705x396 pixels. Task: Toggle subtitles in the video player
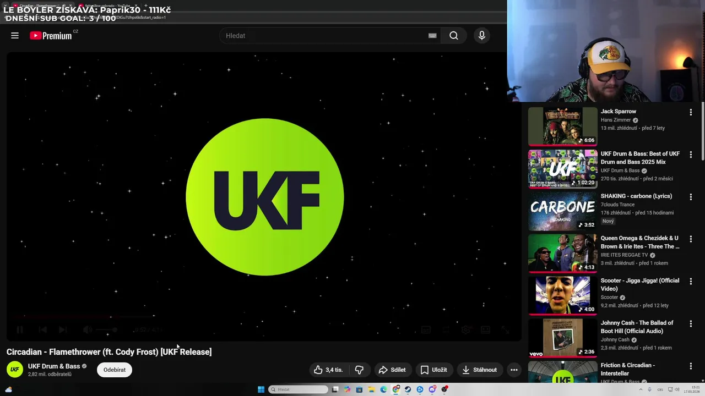pyautogui.click(x=426, y=329)
